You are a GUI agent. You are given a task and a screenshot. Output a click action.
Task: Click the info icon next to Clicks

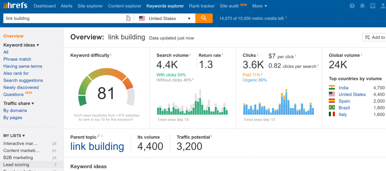pos(257,55)
